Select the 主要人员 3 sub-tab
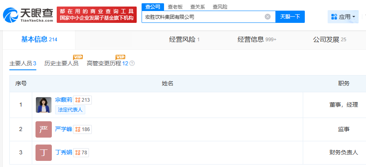This screenshot has height=167, width=366. coord(23,63)
